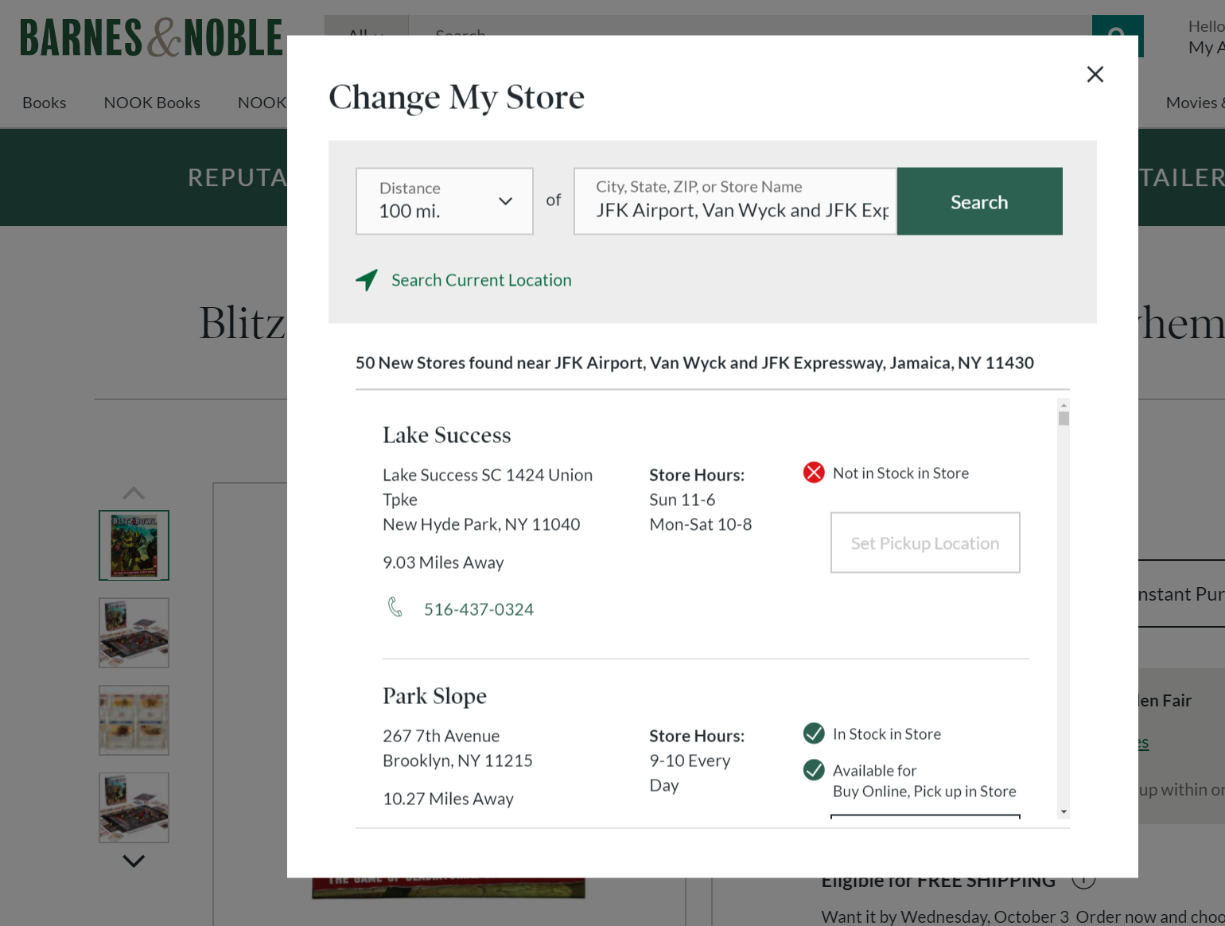Open the Barnes & Noble logo
Image resolution: width=1225 pixels, height=926 pixels.
(151, 38)
